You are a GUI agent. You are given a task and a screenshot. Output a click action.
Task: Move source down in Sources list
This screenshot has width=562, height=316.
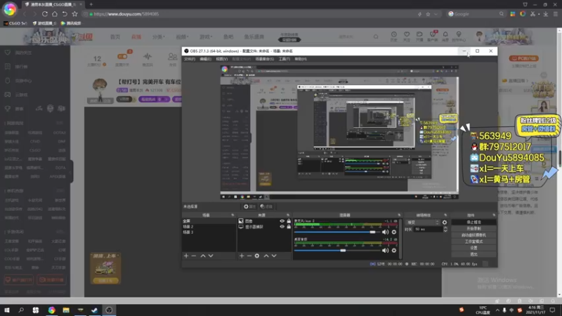click(274, 256)
